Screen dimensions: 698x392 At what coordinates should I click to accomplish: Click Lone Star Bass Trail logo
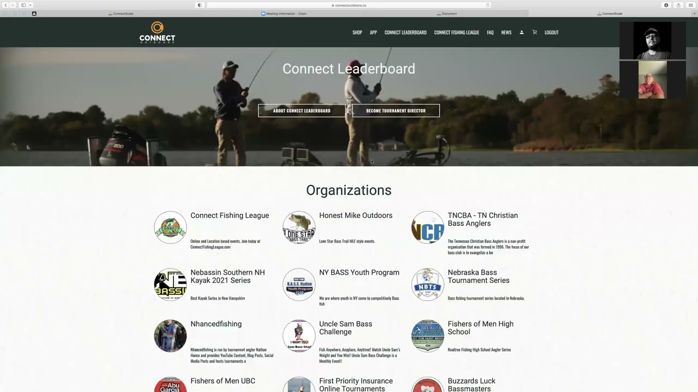point(299,227)
